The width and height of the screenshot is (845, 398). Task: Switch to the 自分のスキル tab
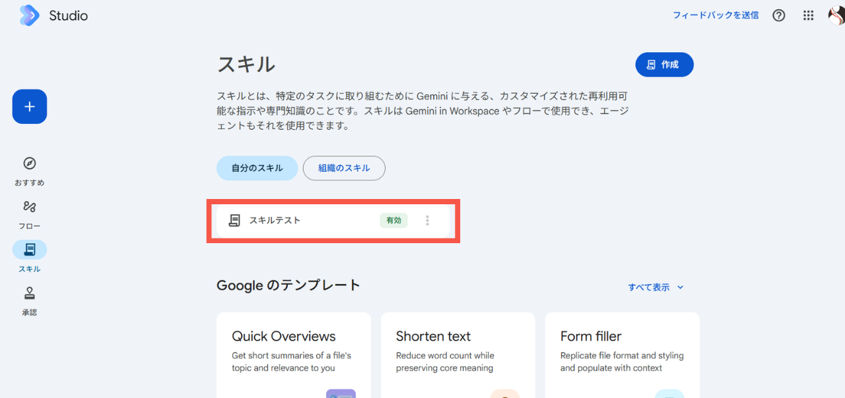click(257, 168)
